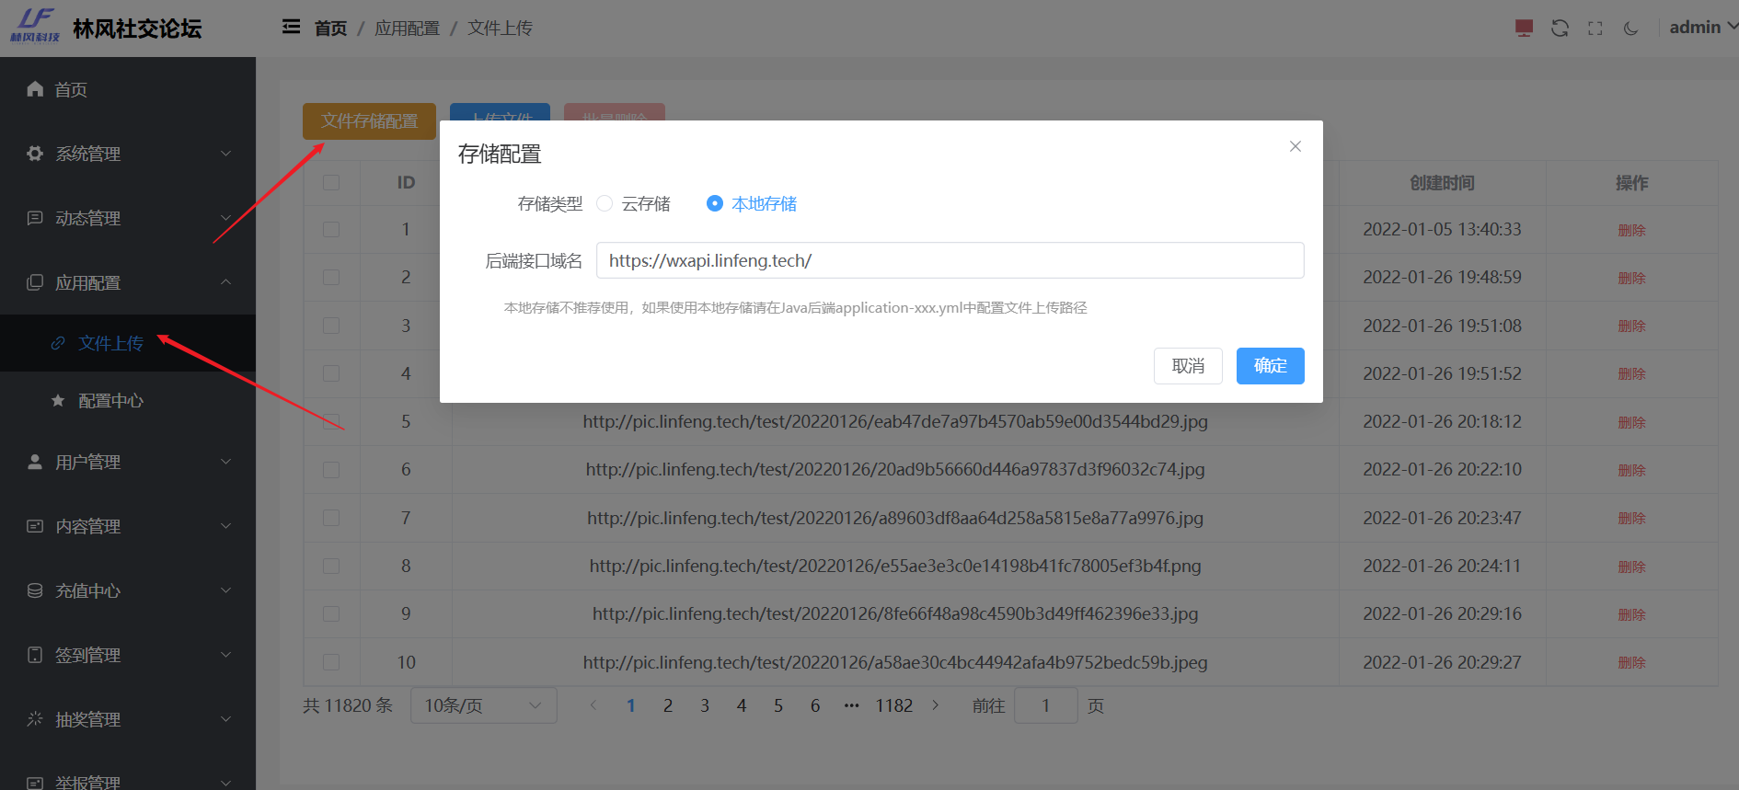Open the admin user dropdown
This screenshot has height=790, width=1739.
click(x=1703, y=28)
